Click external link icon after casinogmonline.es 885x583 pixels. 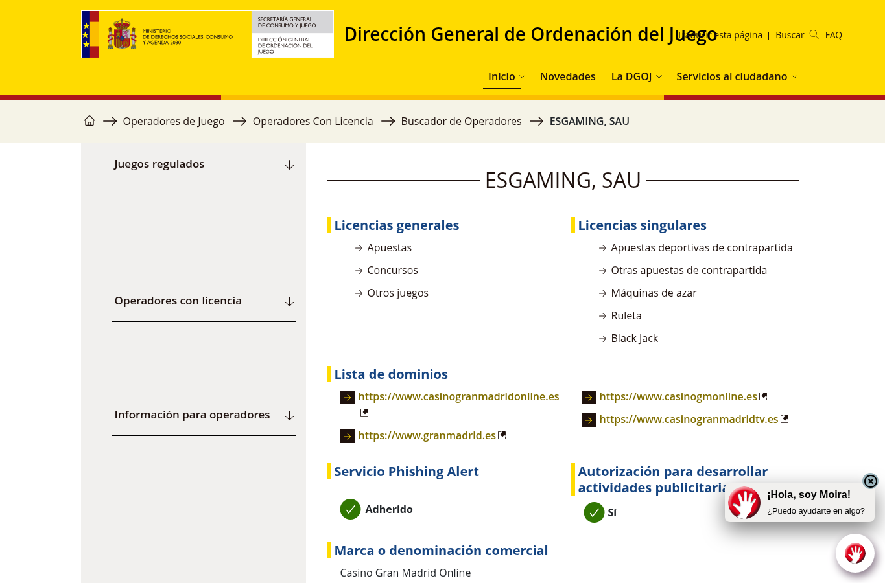(764, 396)
